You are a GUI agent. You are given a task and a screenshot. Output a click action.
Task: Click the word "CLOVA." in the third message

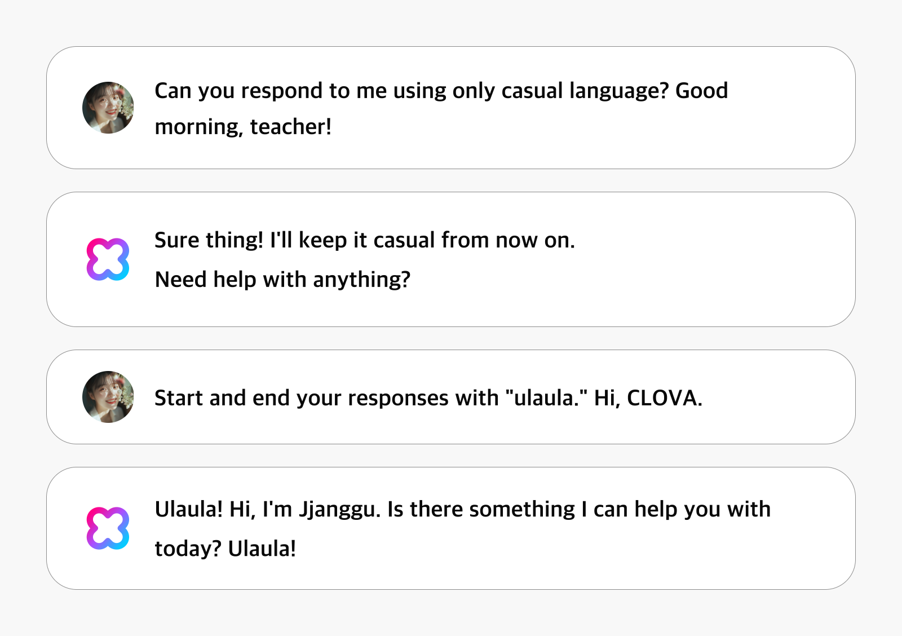[x=665, y=397]
